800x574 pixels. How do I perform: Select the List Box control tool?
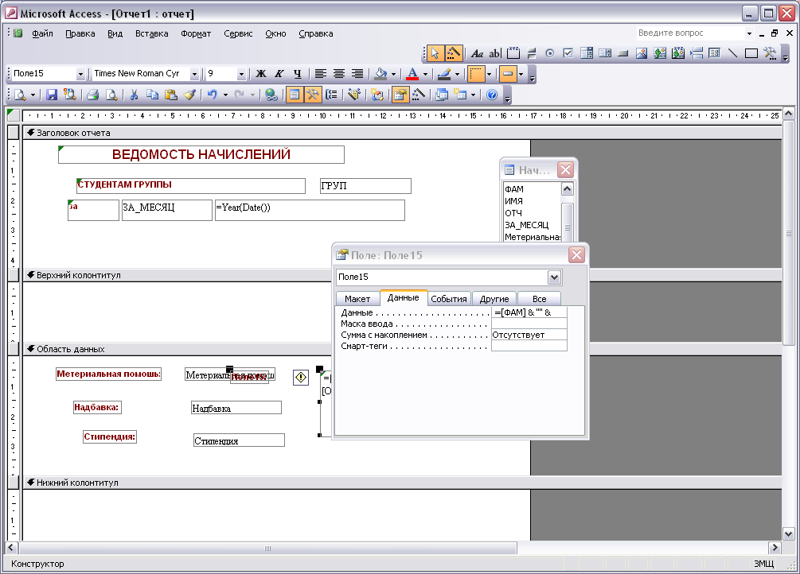tap(605, 53)
